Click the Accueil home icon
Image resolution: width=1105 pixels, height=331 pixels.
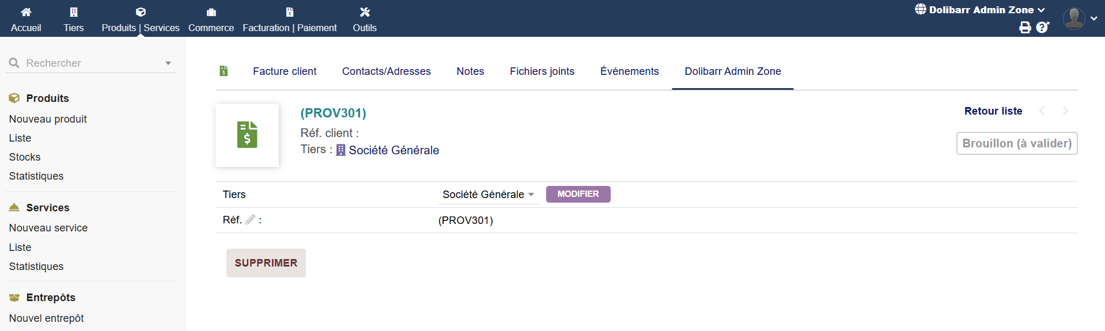coord(26,12)
